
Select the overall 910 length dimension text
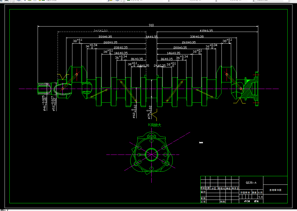tap(151, 25)
